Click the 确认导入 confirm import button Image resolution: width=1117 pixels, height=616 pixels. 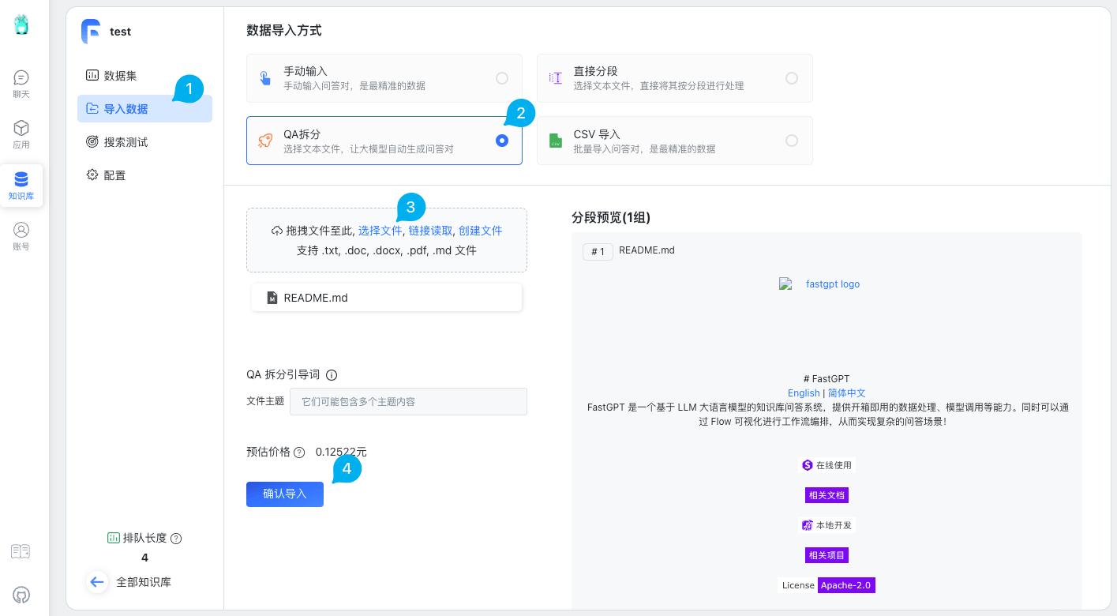point(284,494)
